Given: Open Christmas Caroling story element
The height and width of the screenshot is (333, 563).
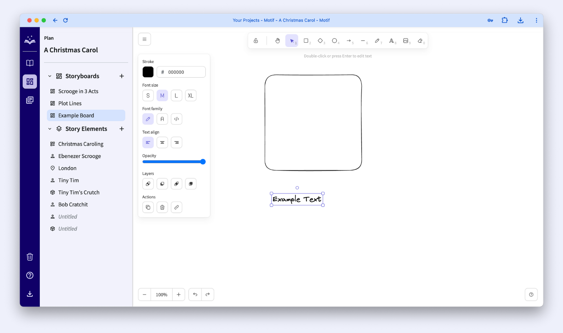Looking at the screenshot, I should [86, 144].
